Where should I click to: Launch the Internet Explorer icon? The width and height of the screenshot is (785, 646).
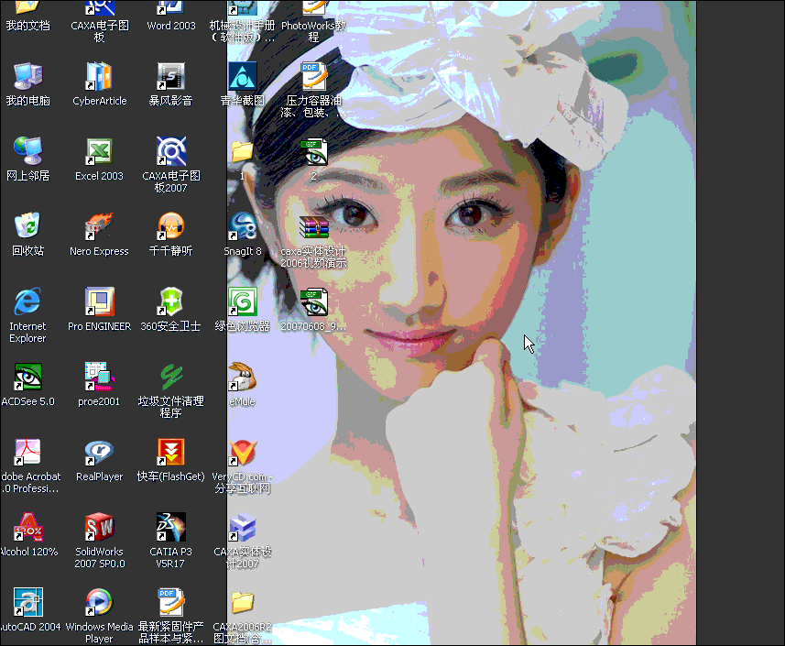tap(28, 301)
